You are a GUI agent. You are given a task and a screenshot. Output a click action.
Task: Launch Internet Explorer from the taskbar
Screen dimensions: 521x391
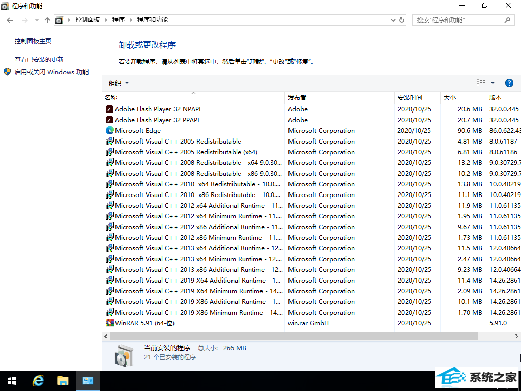pyautogui.click(x=38, y=381)
